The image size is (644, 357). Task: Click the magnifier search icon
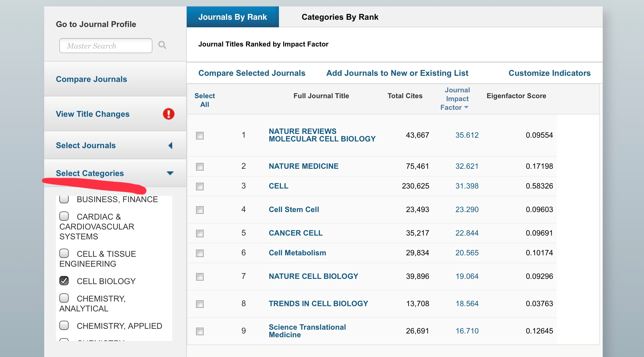pos(162,45)
